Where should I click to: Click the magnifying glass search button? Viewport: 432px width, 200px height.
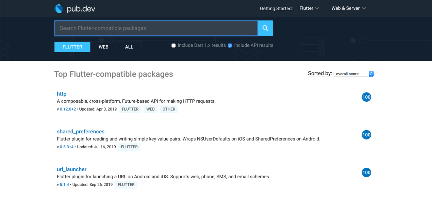click(x=265, y=28)
